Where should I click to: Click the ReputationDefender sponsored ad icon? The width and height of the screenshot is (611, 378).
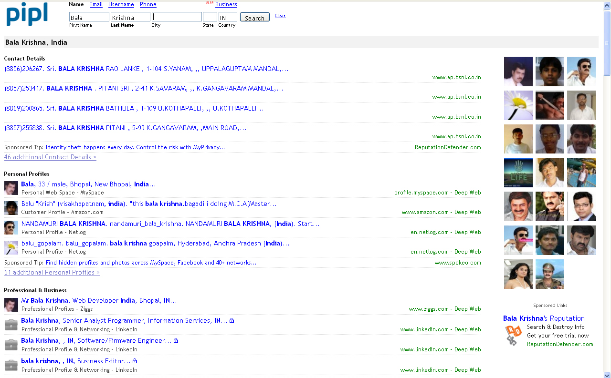click(x=514, y=336)
